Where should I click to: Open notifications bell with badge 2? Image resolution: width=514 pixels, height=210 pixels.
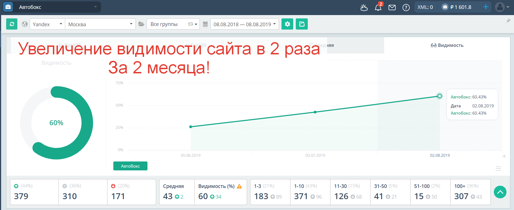click(x=378, y=7)
